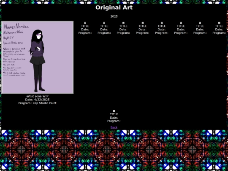
Task: Click the broken image icon above the Back link
Action: coord(114,111)
